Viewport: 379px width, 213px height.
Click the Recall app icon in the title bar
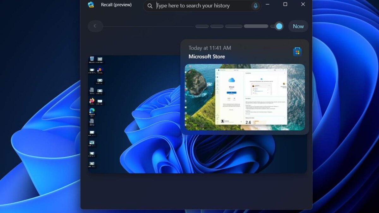tap(91, 5)
